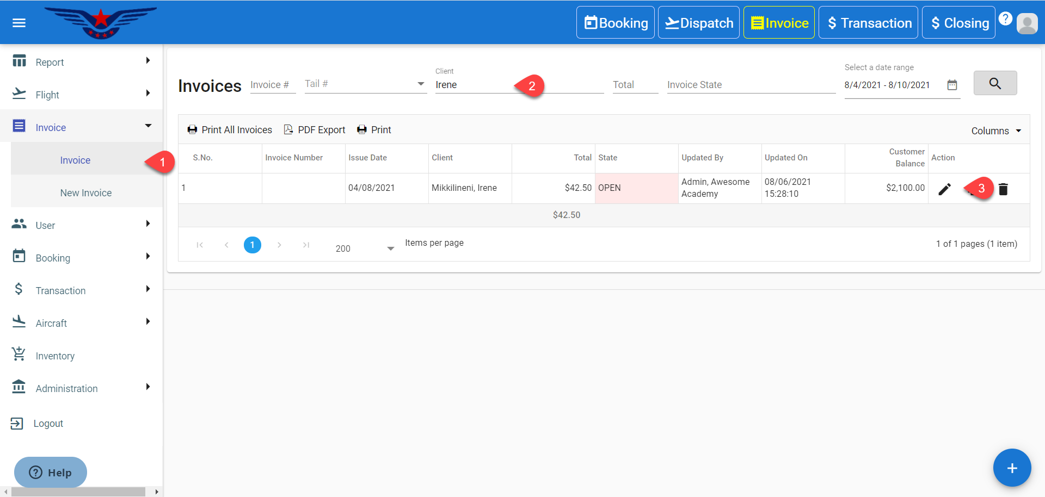Open the question mark help icon in header
The image size is (1045, 497).
click(1005, 19)
